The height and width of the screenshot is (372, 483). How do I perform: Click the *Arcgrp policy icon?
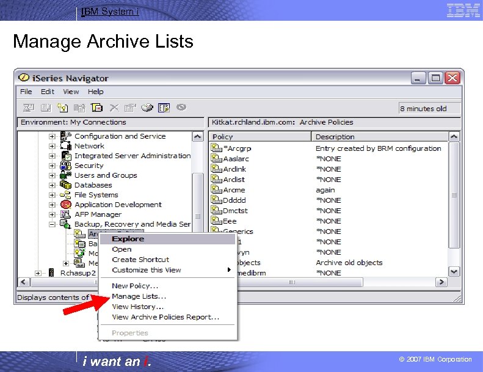click(217, 148)
